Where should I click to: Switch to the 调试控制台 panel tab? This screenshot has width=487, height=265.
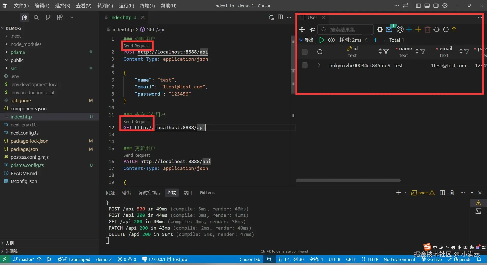click(149, 193)
